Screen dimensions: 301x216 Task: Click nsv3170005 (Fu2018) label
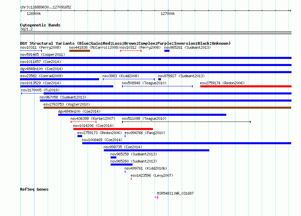click(40, 90)
